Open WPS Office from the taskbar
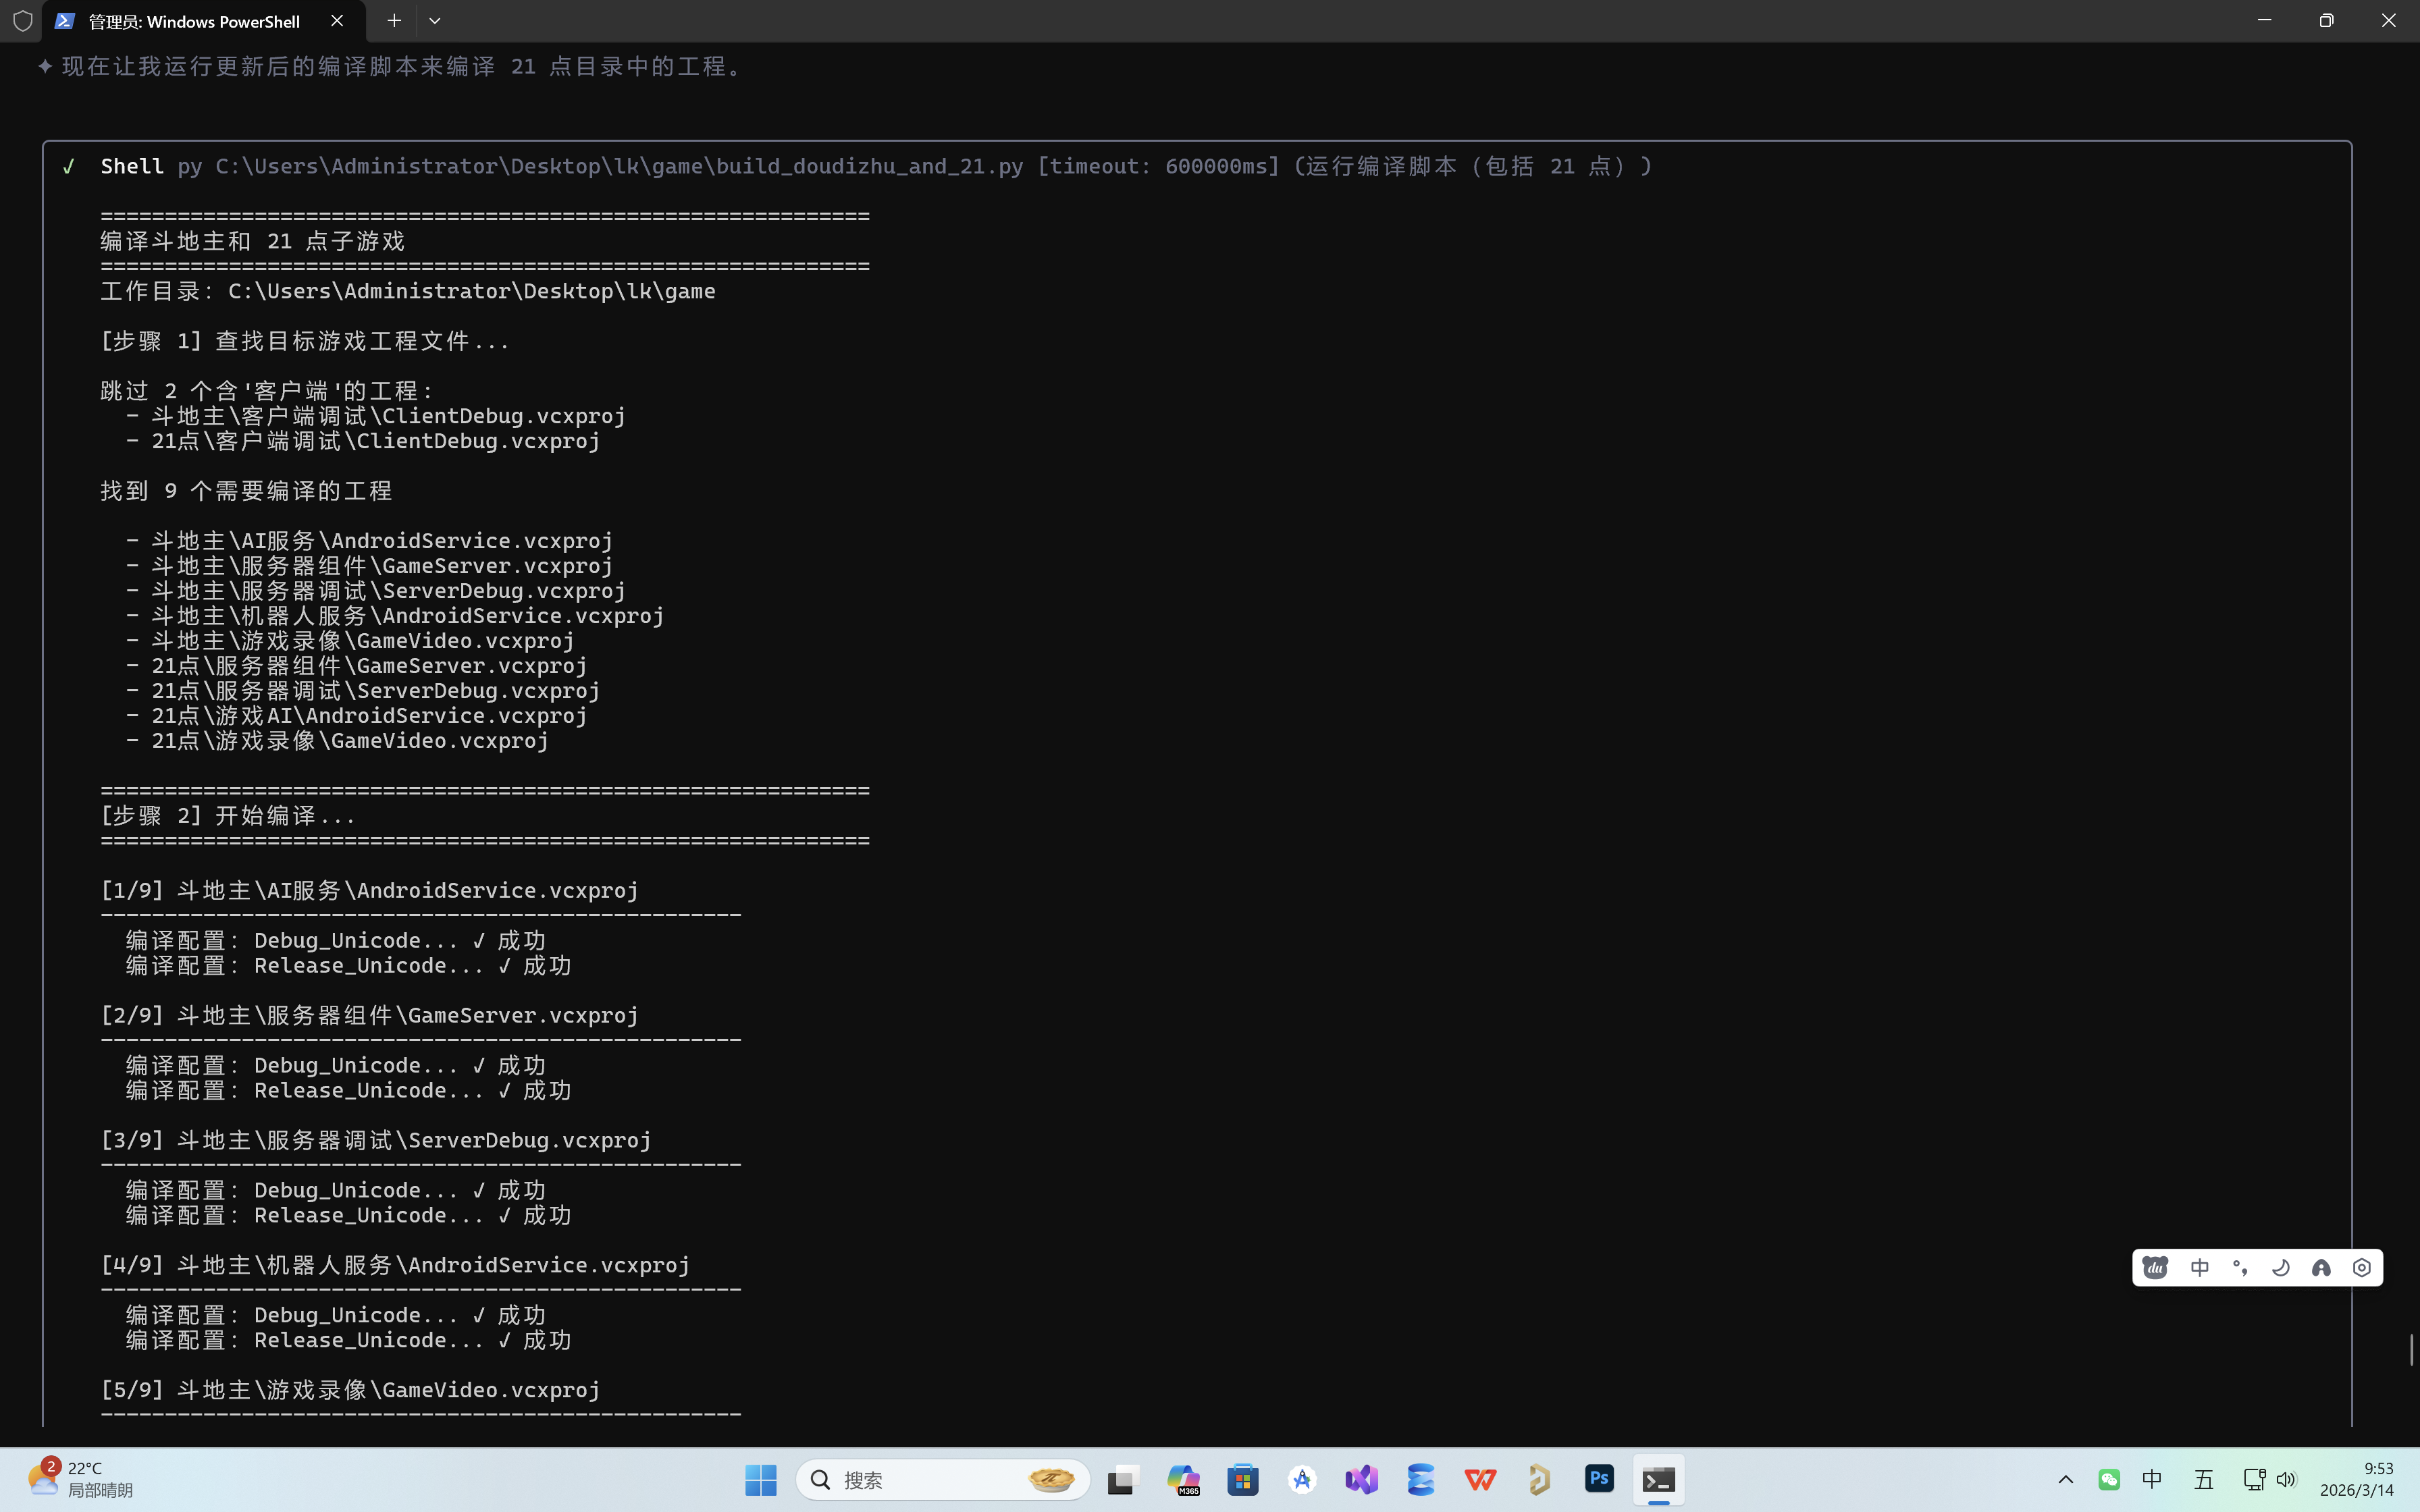 click(x=1480, y=1479)
